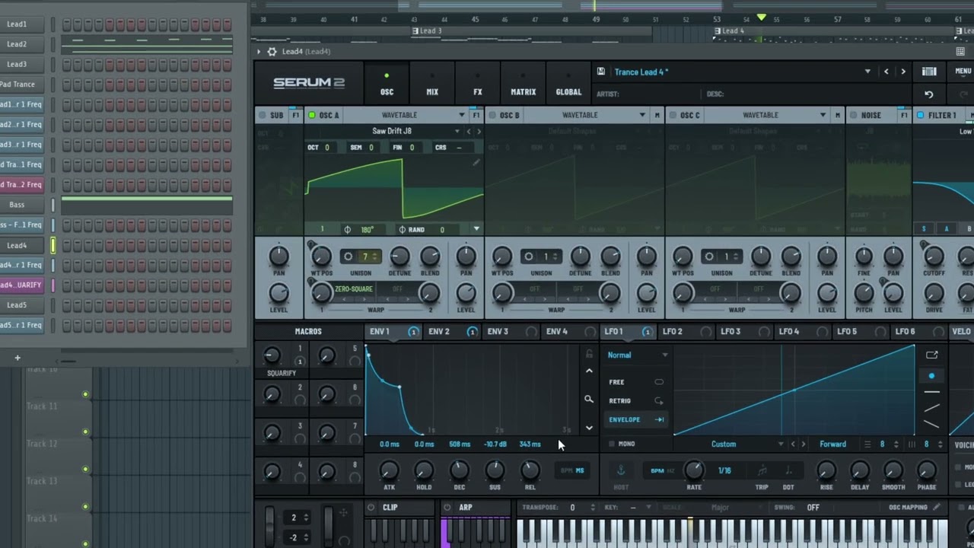Open the Trance Lead 4 preset dropdown
The height and width of the screenshot is (548, 974).
pyautogui.click(x=867, y=72)
